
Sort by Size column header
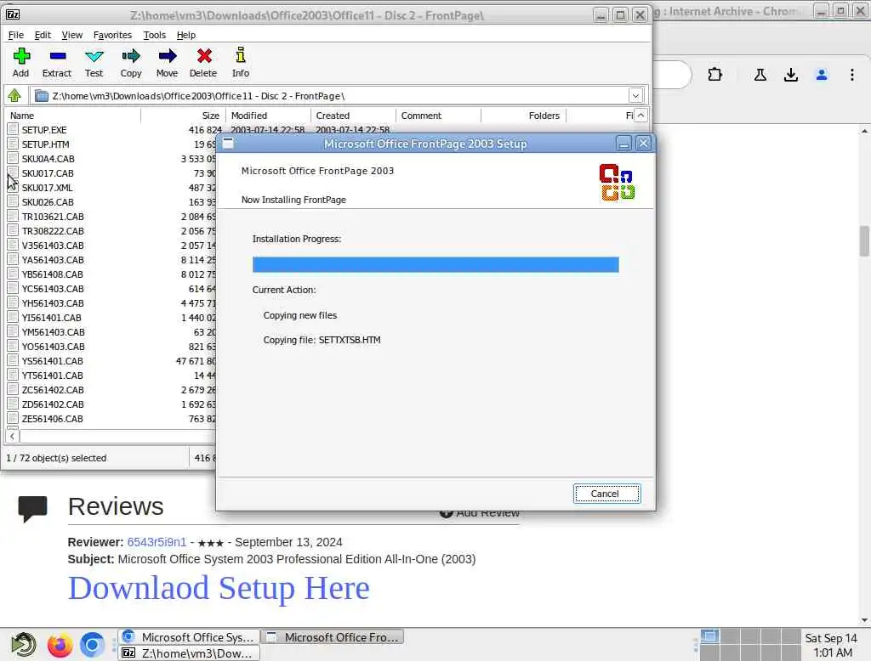[x=183, y=116]
